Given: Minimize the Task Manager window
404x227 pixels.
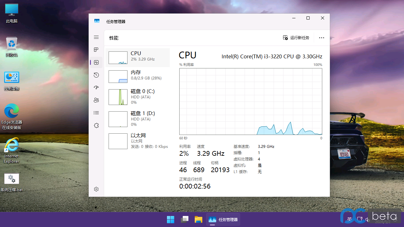Looking at the screenshot, I should pyautogui.click(x=294, y=18).
